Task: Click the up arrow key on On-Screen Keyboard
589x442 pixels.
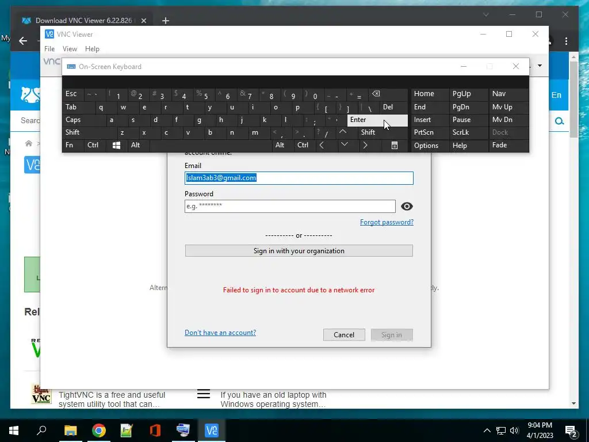Action: click(x=343, y=132)
